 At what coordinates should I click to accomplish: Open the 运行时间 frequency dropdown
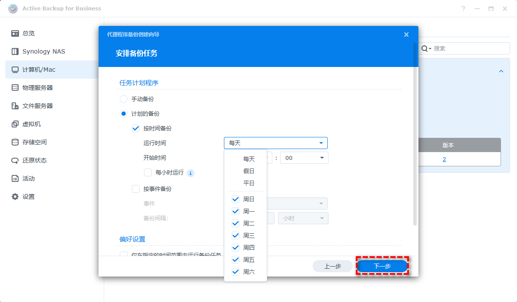point(275,143)
